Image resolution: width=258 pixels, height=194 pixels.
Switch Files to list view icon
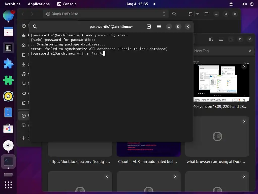click(190, 14)
